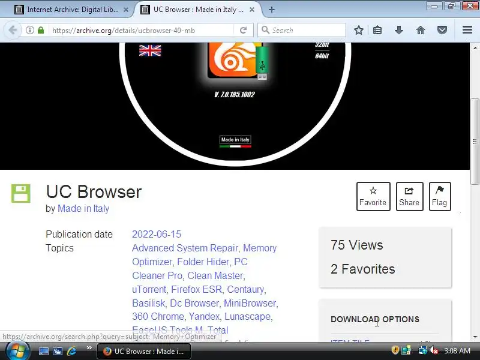Open publication date 2022-06-15 link
Screen dimensions: 480x360
click(x=157, y=234)
